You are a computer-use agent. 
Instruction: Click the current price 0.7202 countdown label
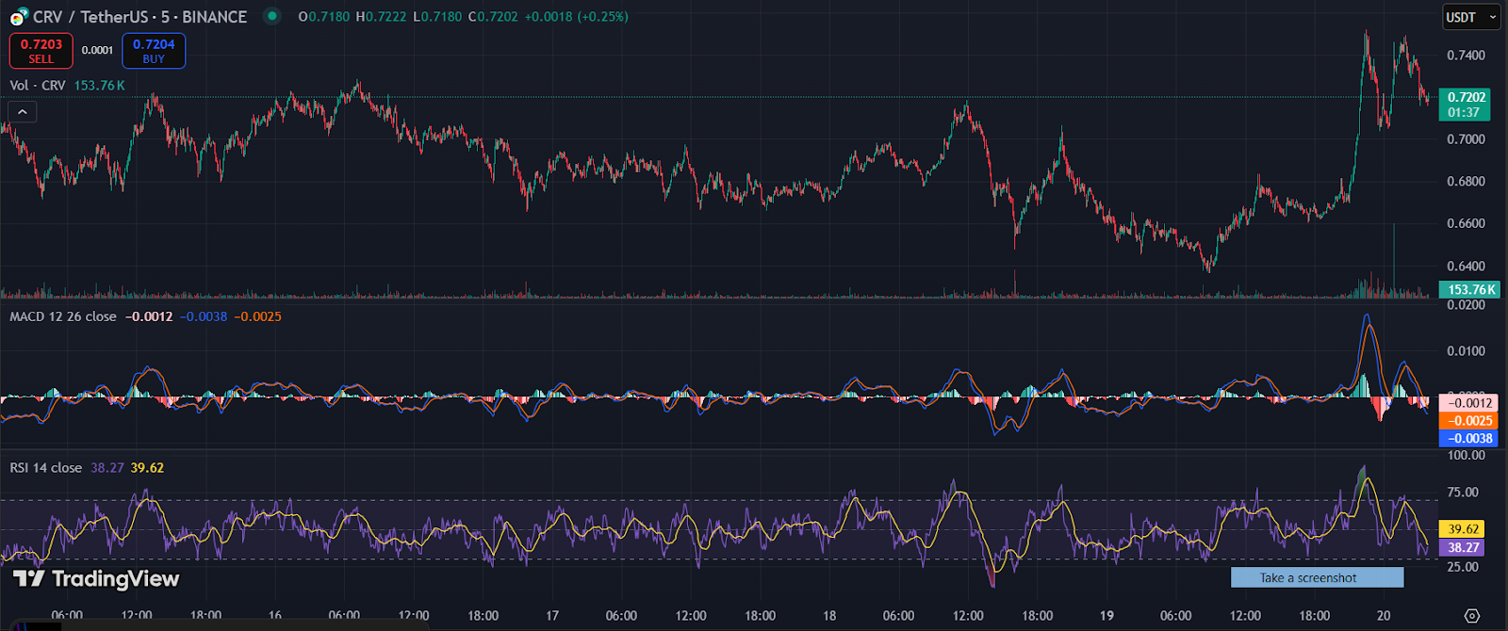click(x=1465, y=105)
